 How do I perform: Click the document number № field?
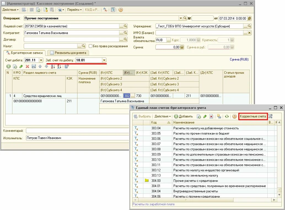203,18
